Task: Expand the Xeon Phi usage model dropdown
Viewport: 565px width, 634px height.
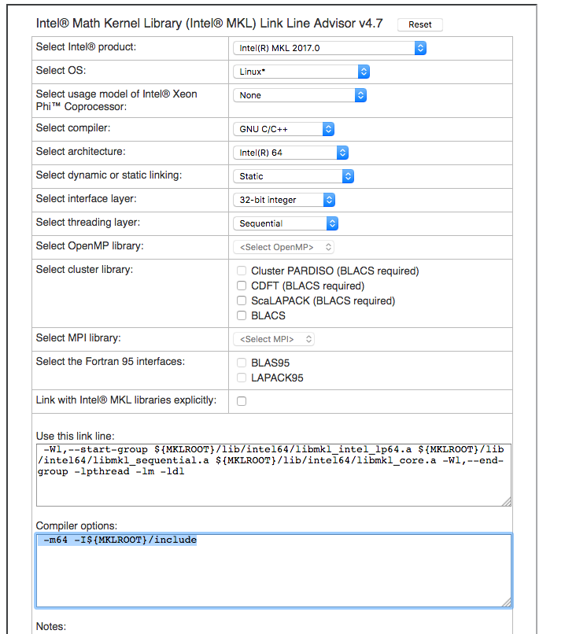Action: coord(300,95)
